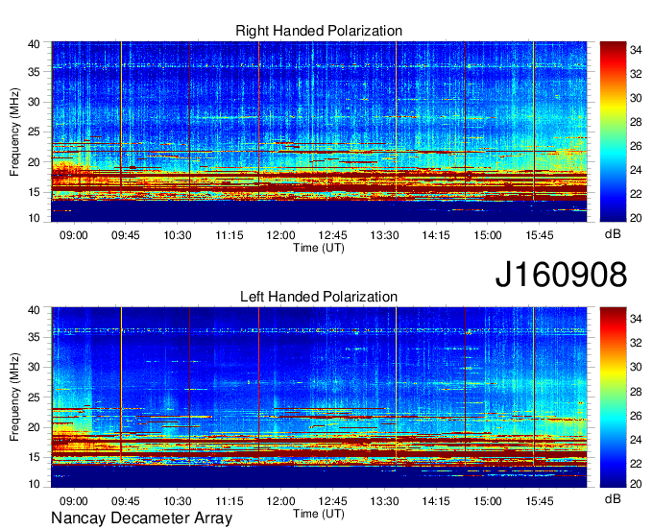Click the 34 dB label on the right-handed plot's colorbar
653x530 pixels.
point(636,50)
